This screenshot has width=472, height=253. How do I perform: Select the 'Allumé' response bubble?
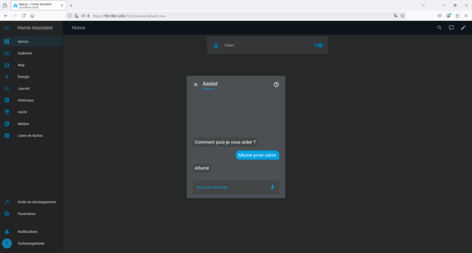[x=202, y=168]
